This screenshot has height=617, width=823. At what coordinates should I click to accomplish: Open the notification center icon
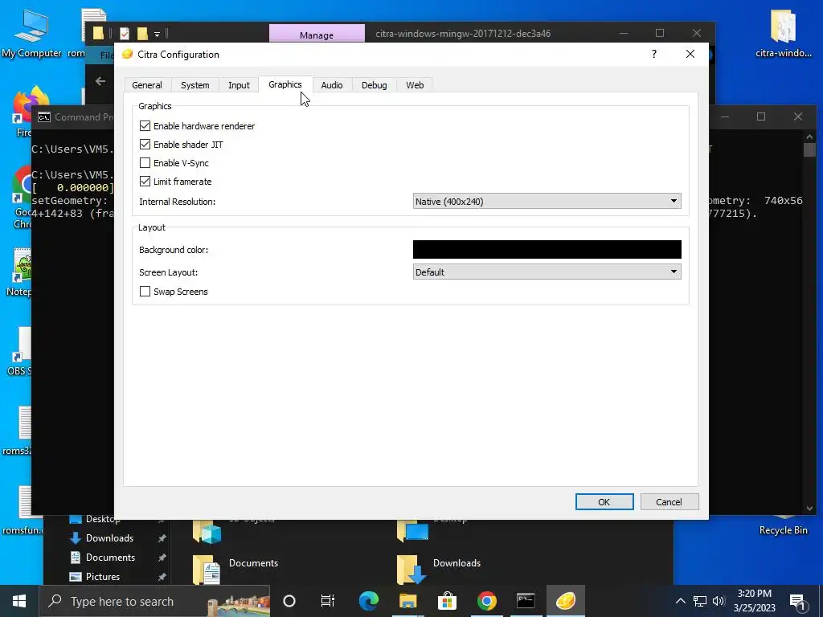coord(798,602)
